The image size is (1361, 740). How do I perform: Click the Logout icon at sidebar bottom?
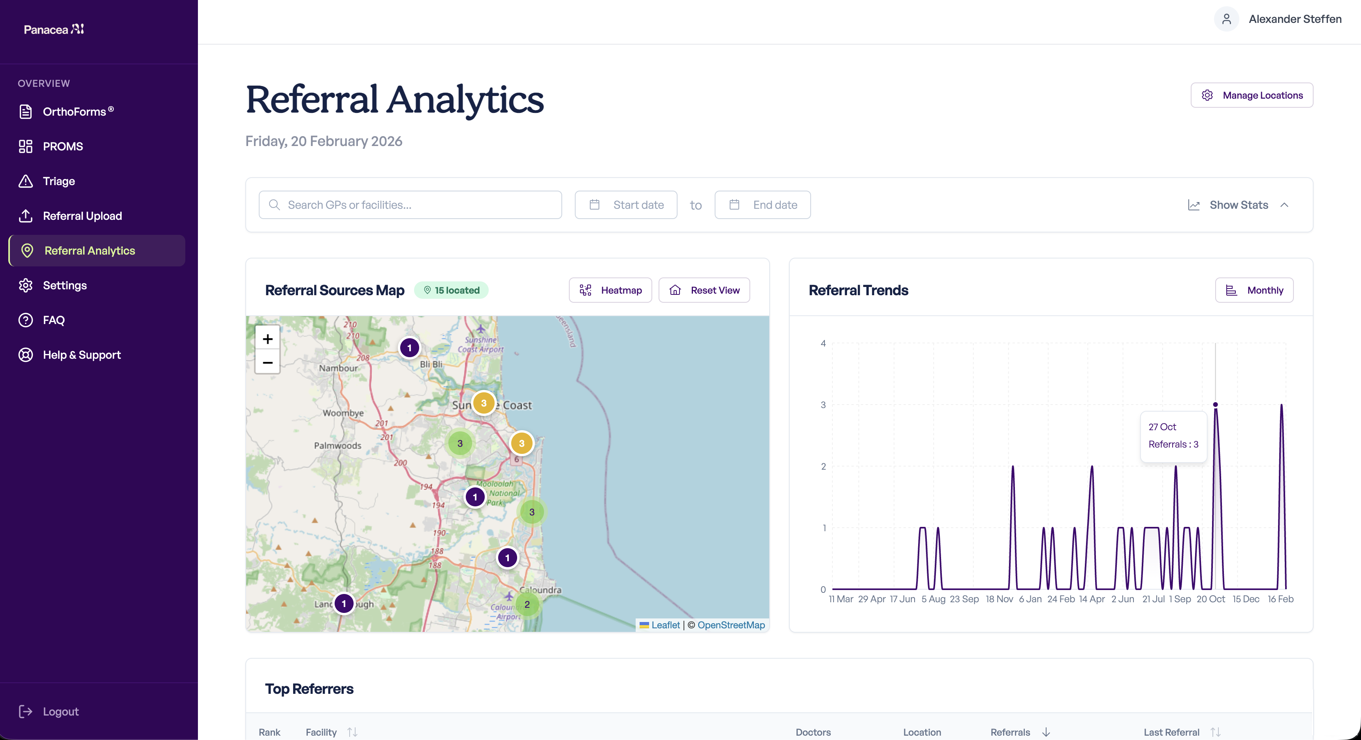coord(25,712)
